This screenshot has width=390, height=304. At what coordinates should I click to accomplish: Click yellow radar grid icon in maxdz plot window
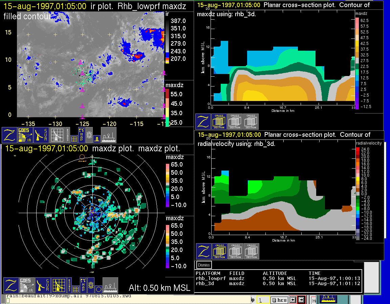click(59, 285)
